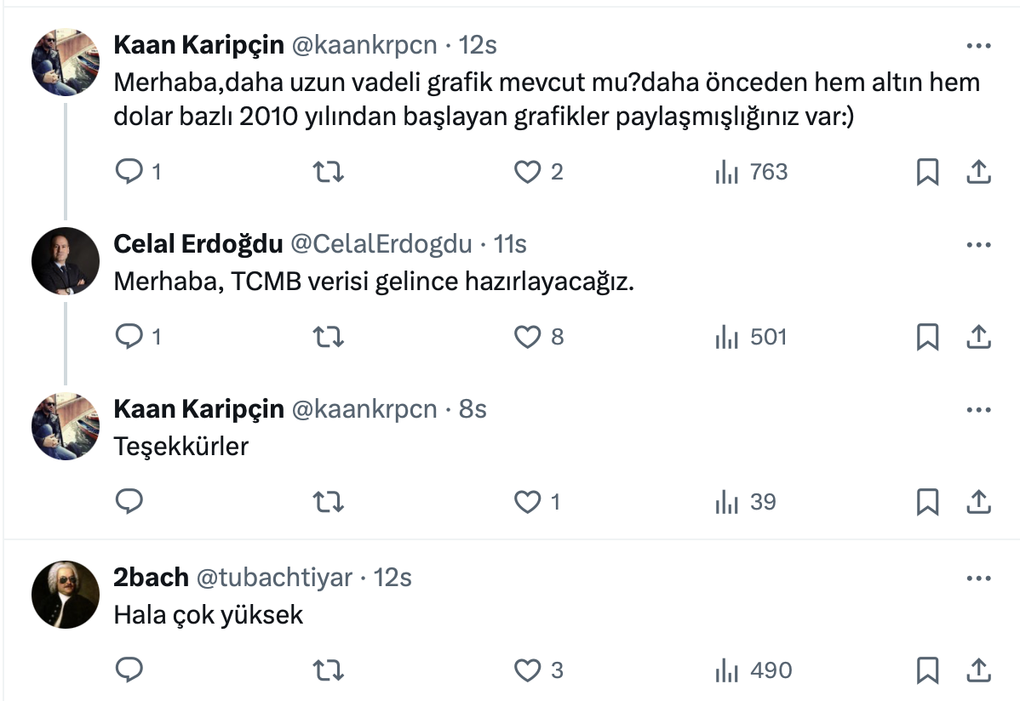The width and height of the screenshot is (1020, 701).
Task: Like the 'Teşekkürler' tweet
Action: (528, 503)
